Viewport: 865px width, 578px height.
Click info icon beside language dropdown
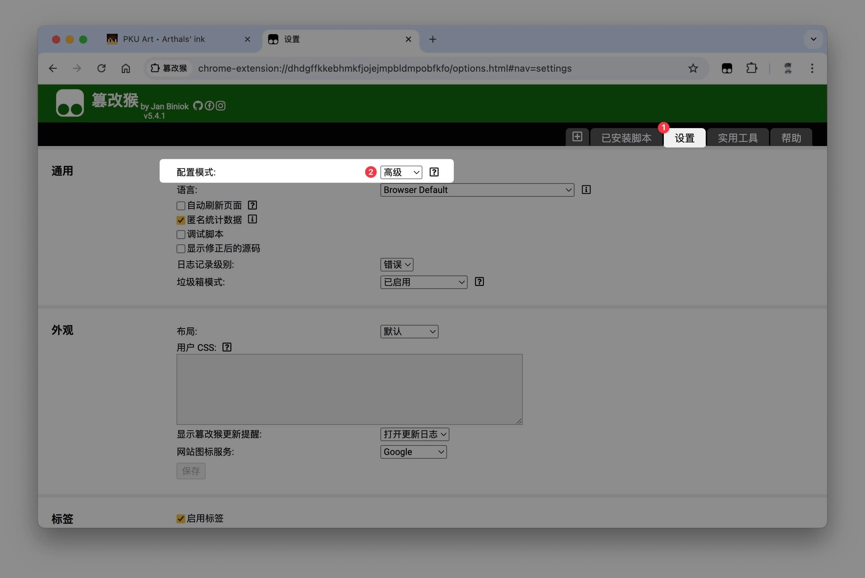tap(586, 190)
